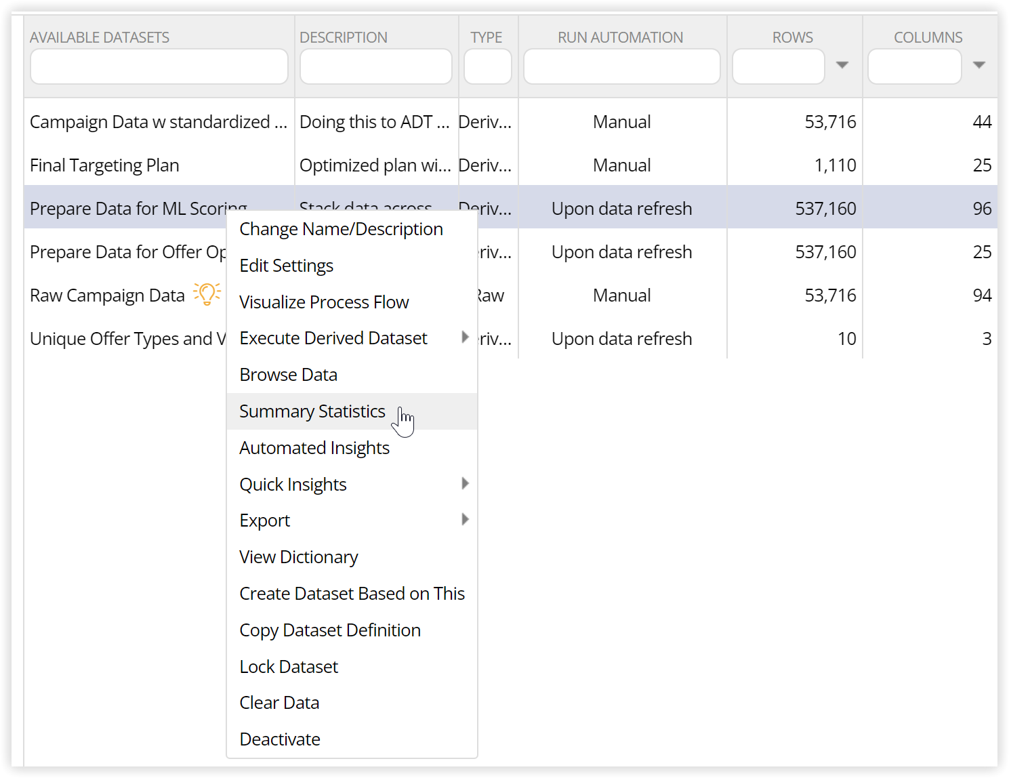Focus the Type filter field
Screen dimensions: 1009x778
[x=488, y=66]
